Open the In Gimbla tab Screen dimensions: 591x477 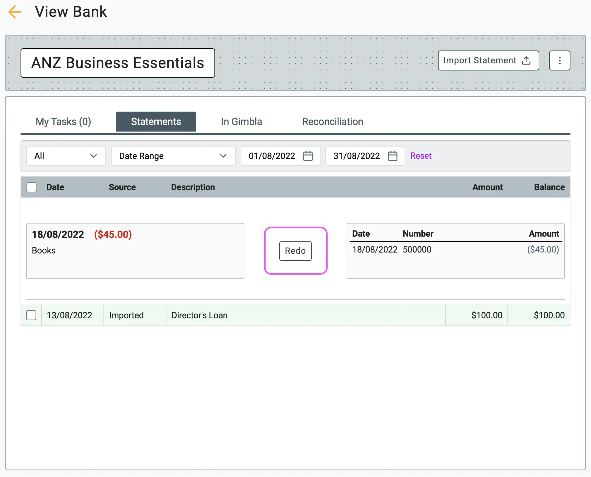point(241,122)
